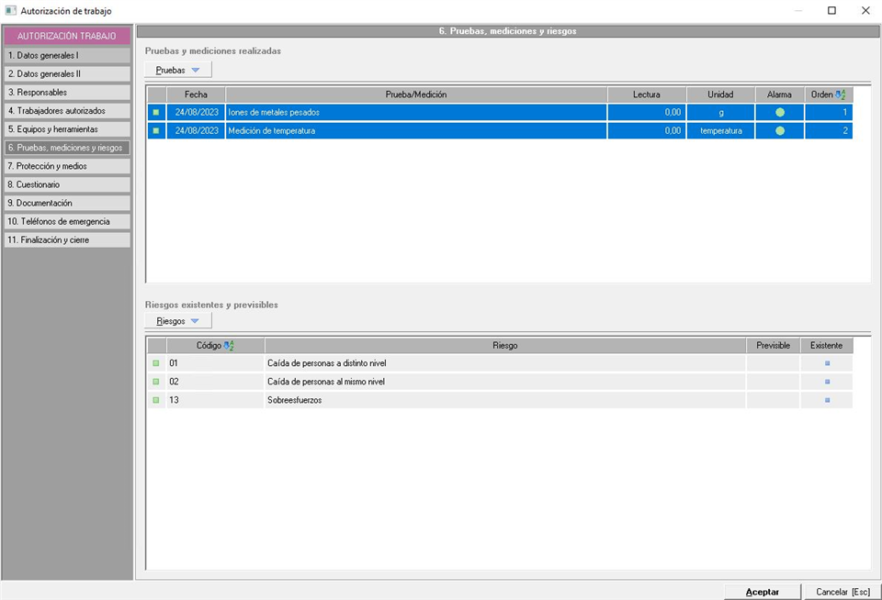Click the green marker beside risk code 01

156,363
